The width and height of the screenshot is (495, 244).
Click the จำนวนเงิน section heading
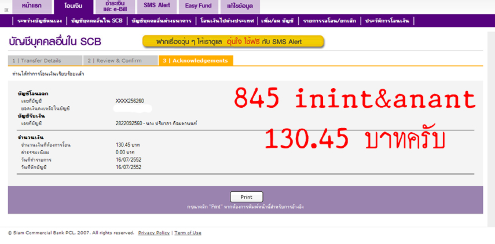click(x=31, y=137)
